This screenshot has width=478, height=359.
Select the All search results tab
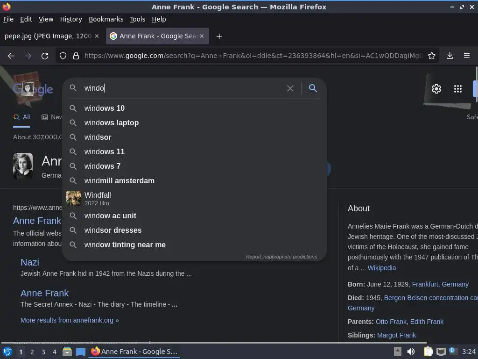21,117
